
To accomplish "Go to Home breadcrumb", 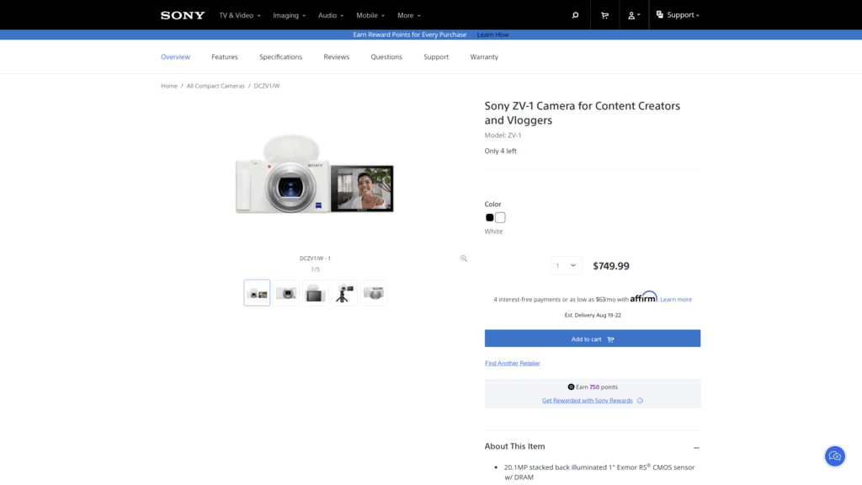I will (x=169, y=86).
